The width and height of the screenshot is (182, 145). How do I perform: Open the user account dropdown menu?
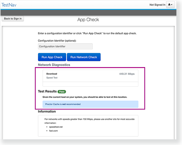(x=170, y=5)
